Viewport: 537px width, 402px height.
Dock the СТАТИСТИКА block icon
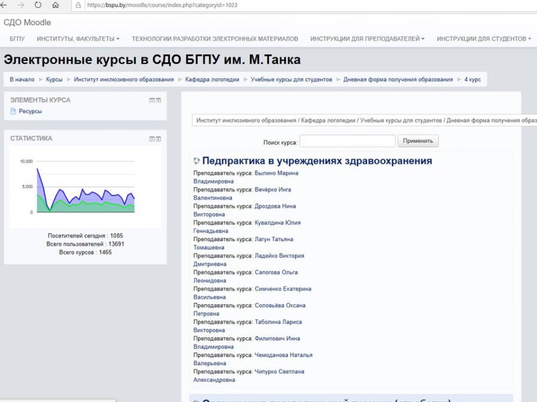(158, 139)
